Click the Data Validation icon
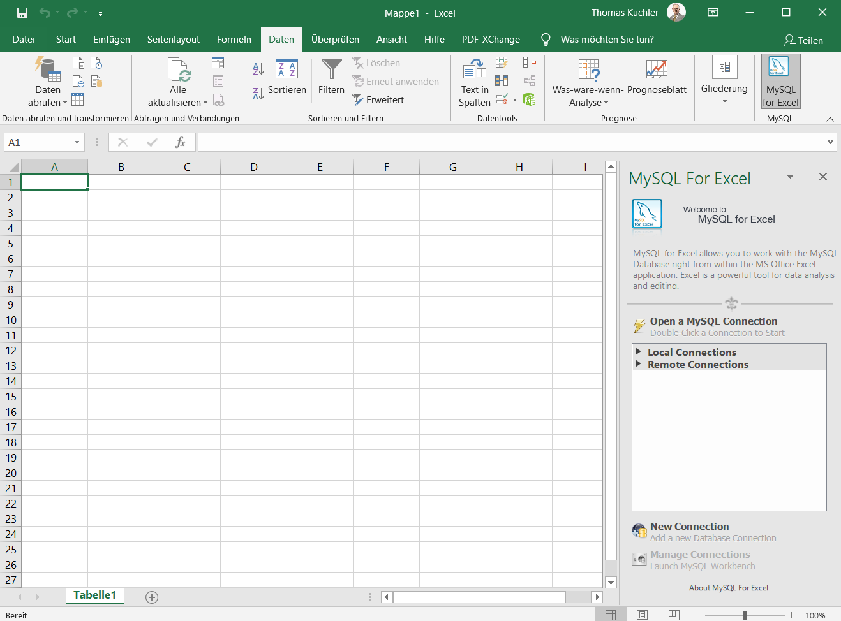841x621 pixels. pyautogui.click(x=502, y=99)
